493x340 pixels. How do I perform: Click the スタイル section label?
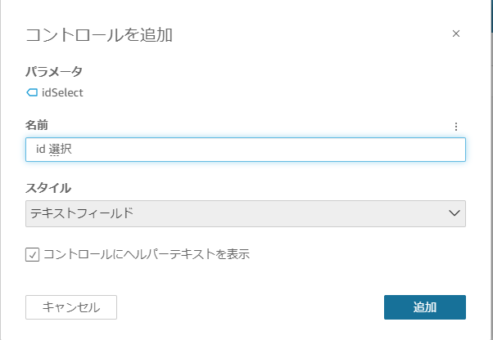tap(48, 188)
